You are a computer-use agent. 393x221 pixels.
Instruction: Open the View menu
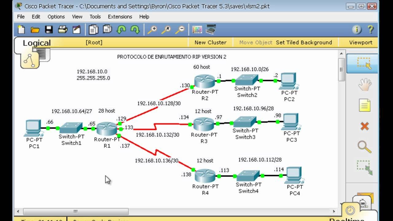tap(77, 17)
